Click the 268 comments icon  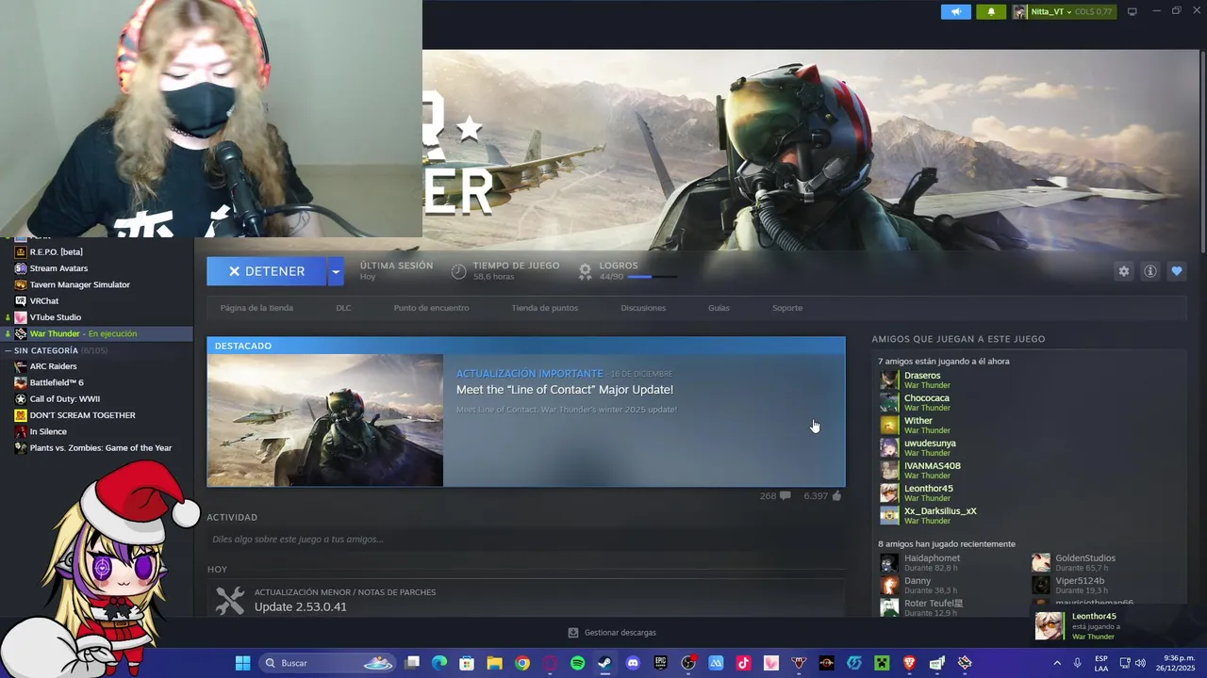[785, 495]
